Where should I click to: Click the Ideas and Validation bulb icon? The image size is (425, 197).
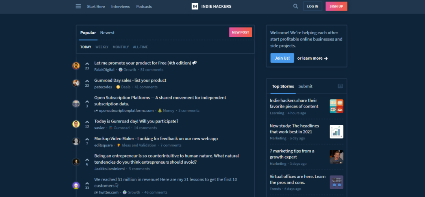[118, 145]
